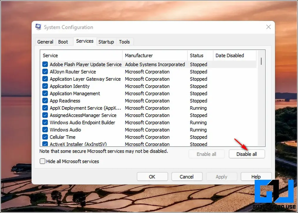Click Microsoft Corporation cell of AllJoyn Router
The height and width of the screenshot is (213, 298).
coord(147,72)
